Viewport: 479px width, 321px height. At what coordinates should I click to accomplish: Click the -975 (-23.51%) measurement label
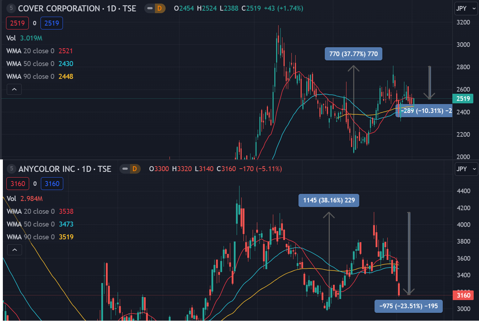409,306
